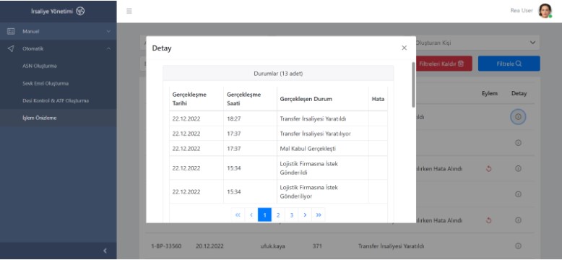Collapse the Otomatik menu chevron
This screenshot has width=562, height=260.
pos(109,48)
